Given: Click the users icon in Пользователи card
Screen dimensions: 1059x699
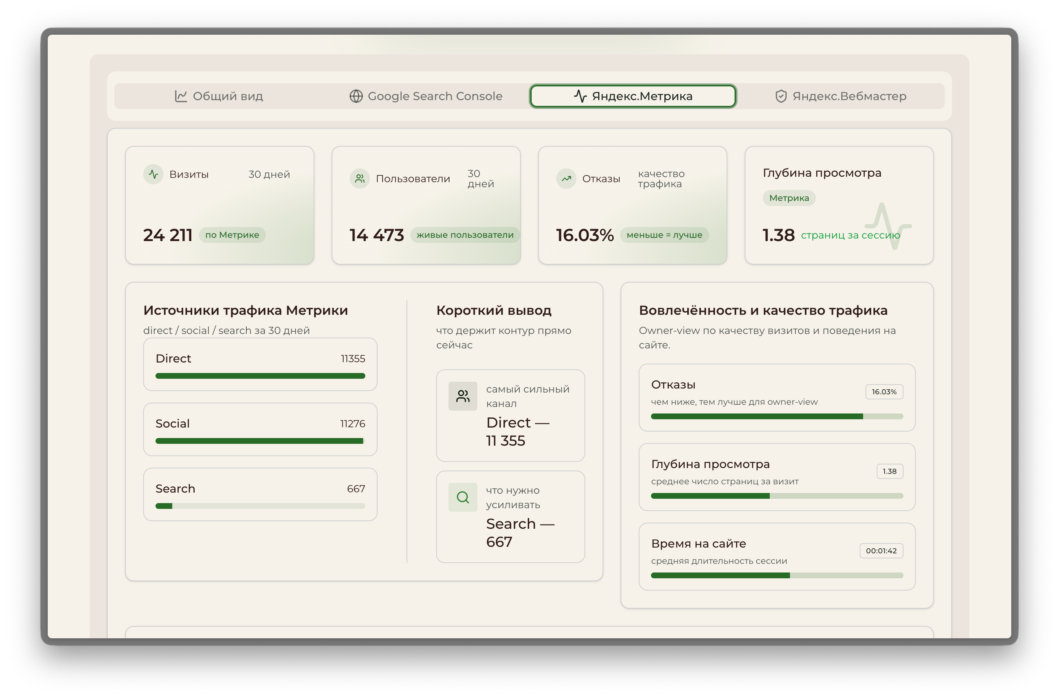Looking at the screenshot, I should [x=360, y=179].
